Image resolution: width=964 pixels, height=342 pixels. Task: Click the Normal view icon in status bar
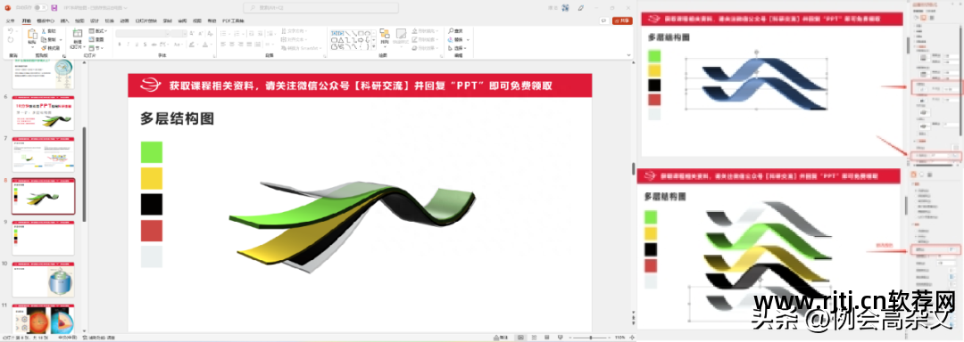tap(520, 338)
